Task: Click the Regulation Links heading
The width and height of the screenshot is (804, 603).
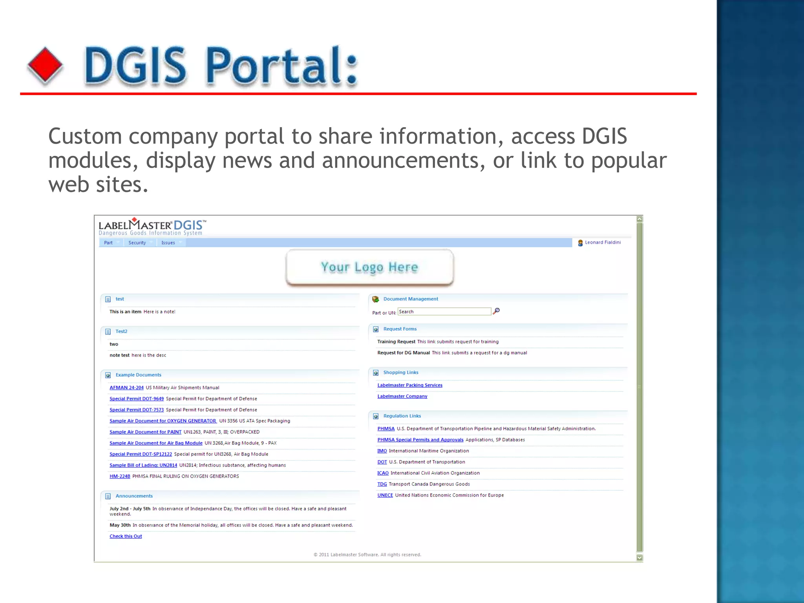Action: point(402,416)
